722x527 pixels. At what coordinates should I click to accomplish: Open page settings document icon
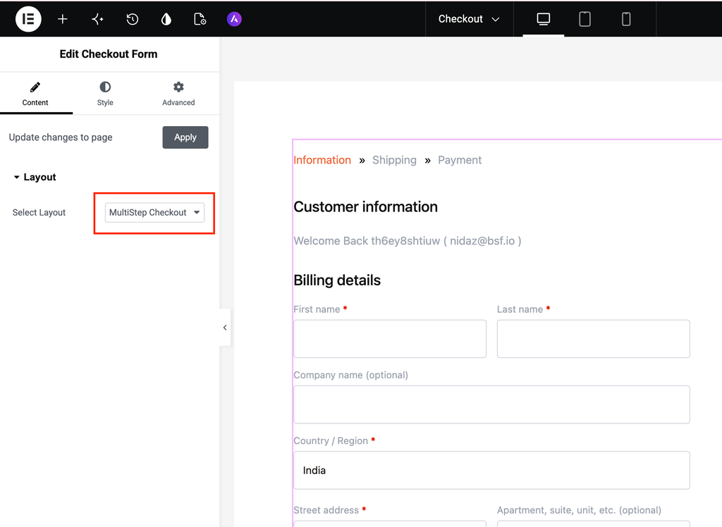[x=200, y=19]
